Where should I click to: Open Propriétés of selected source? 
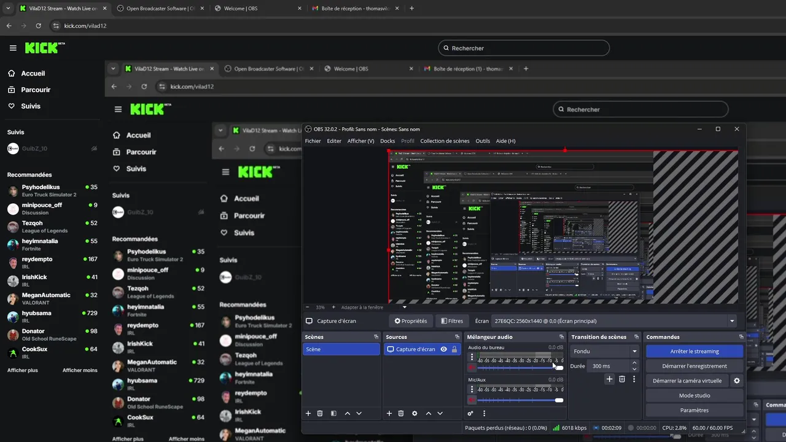point(411,321)
